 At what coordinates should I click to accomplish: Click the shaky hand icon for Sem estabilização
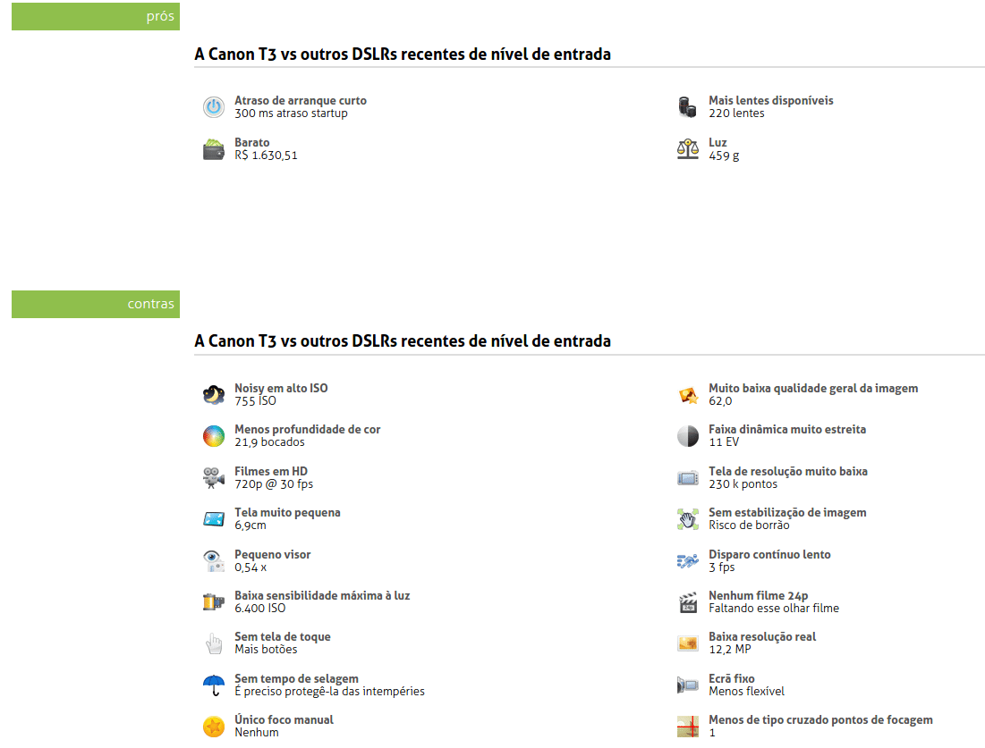688,519
